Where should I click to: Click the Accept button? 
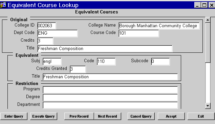coord(171,116)
